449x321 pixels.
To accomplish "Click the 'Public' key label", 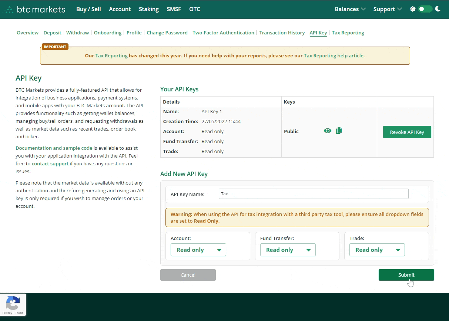I will 291,131.
